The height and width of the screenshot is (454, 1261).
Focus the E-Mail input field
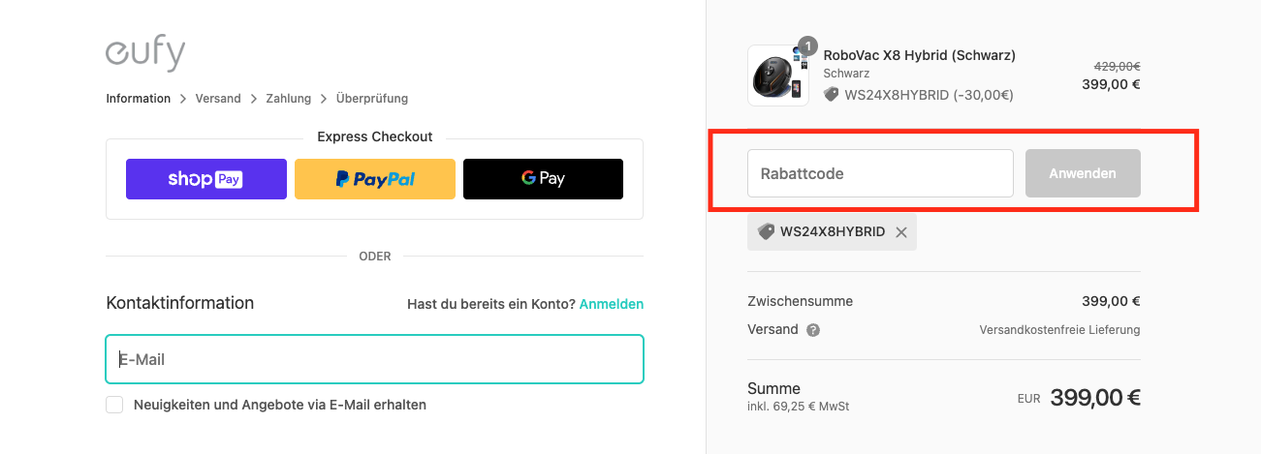(374, 359)
